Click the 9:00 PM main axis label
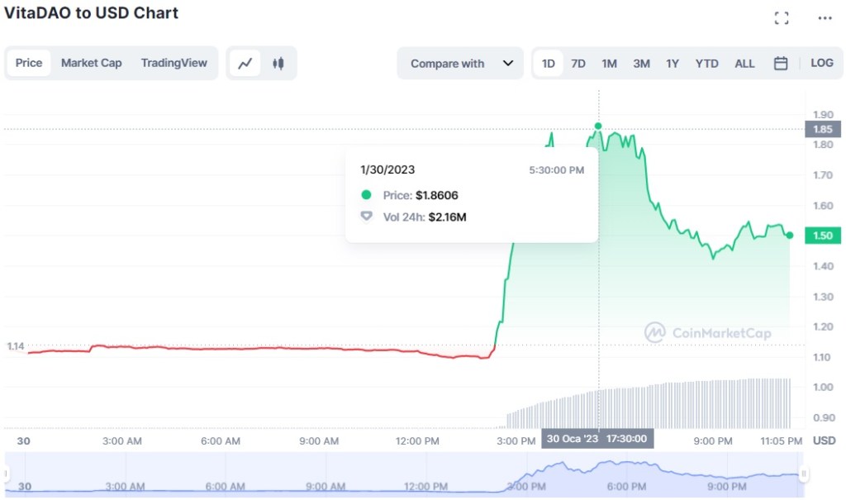The width and height of the screenshot is (846, 500). tap(713, 441)
